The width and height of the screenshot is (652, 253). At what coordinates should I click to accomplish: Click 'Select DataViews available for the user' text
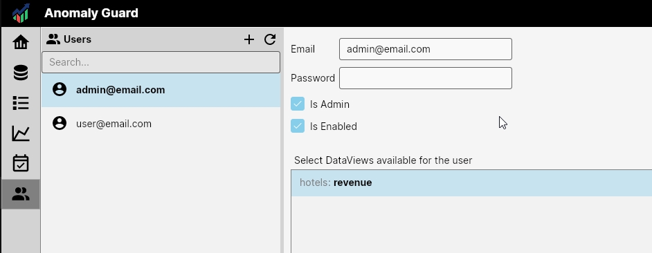click(383, 160)
